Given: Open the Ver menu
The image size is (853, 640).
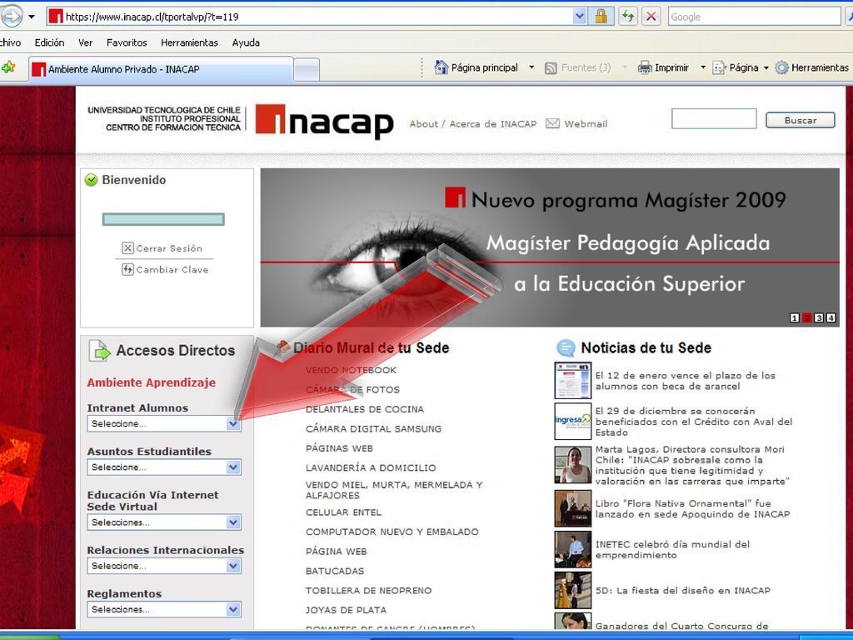Looking at the screenshot, I should [x=86, y=42].
